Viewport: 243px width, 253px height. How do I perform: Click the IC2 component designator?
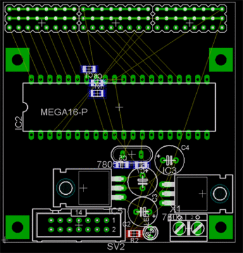(x=19, y=123)
